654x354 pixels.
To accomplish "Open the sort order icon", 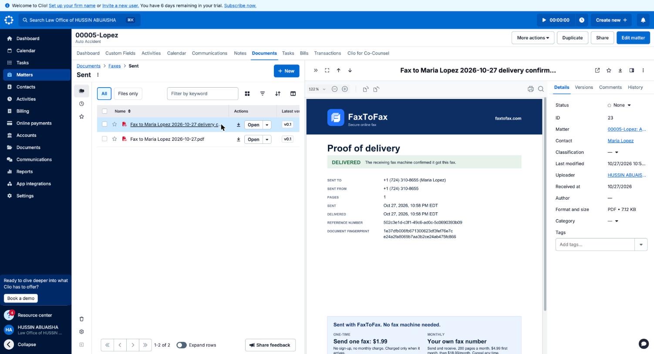I will (x=278, y=94).
